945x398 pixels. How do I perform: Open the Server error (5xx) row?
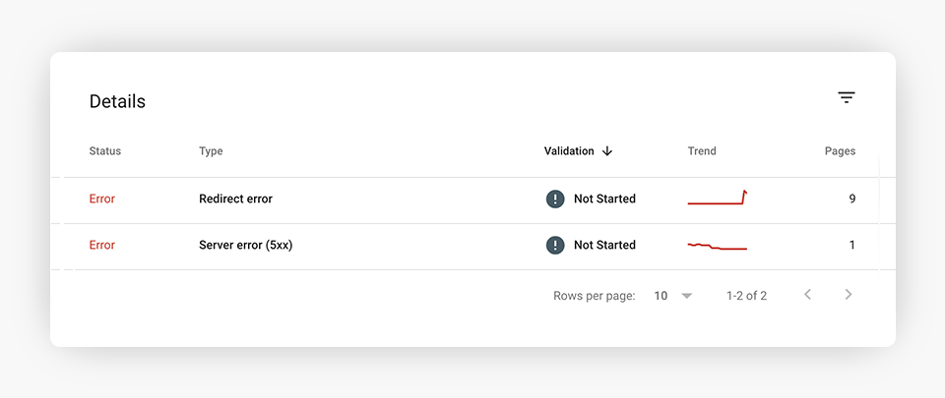245,245
